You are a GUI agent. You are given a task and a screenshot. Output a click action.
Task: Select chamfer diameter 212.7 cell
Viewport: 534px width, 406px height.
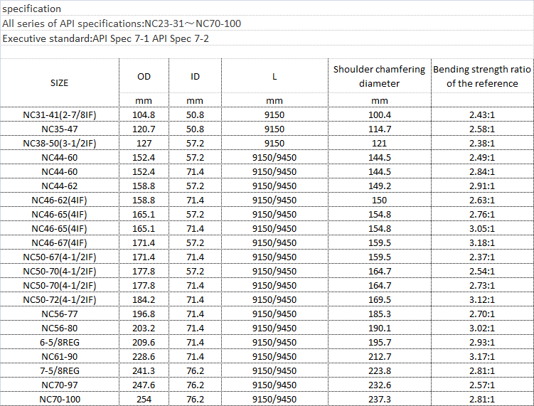(x=380, y=357)
